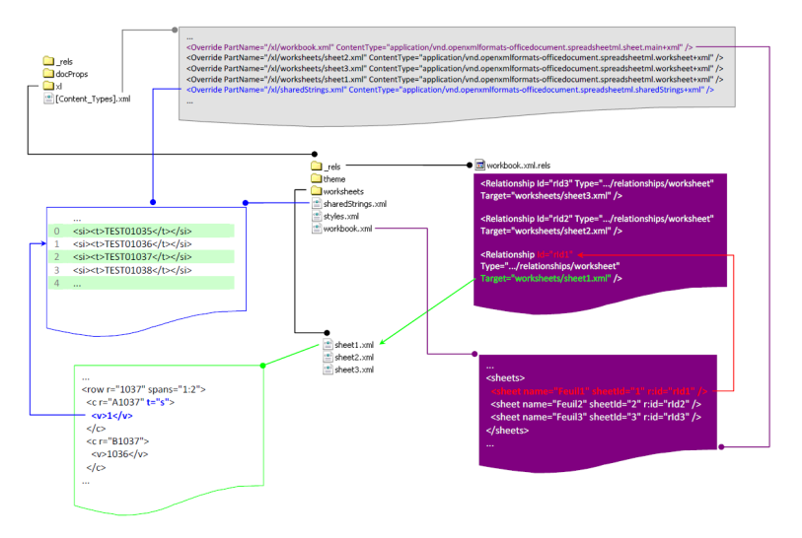802x538 pixels.
Task: Click the docProps folder icon
Action: pos(48,74)
